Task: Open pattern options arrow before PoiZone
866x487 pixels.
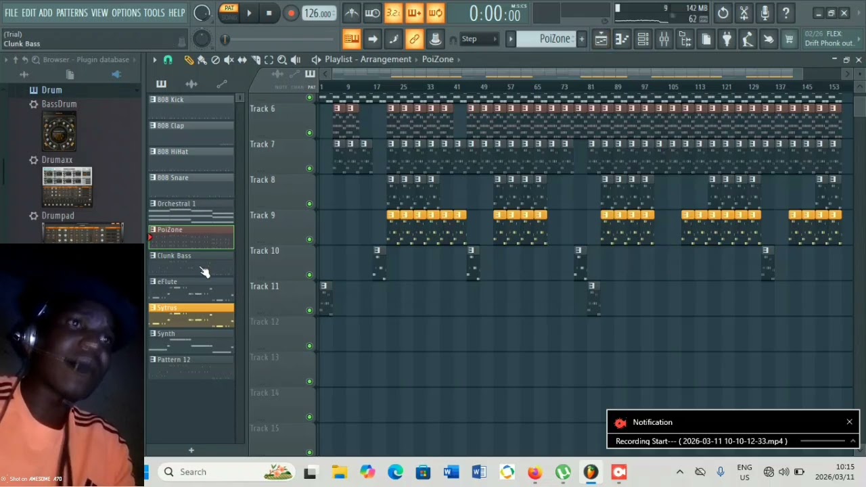Action: click(511, 39)
